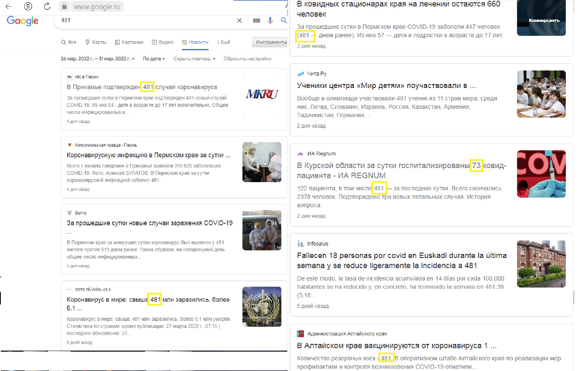Start voice search with microphone icon
The height and width of the screenshot is (371, 583).
click(270, 20)
